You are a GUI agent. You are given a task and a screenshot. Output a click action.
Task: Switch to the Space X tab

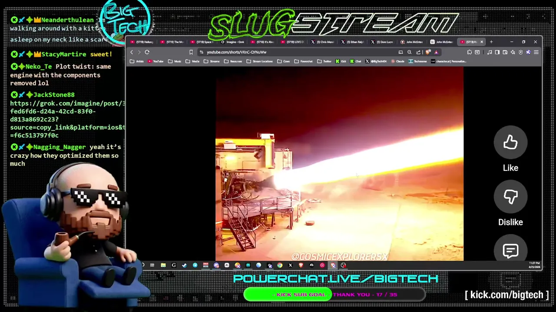tap(203, 42)
